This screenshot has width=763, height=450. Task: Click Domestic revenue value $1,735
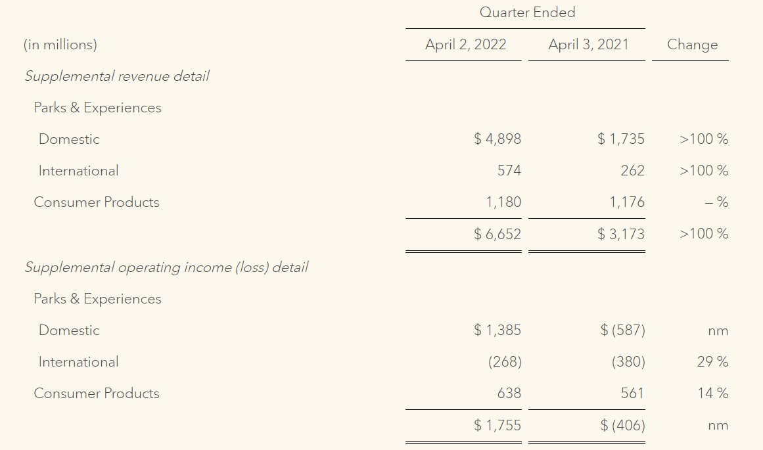coord(621,139)
